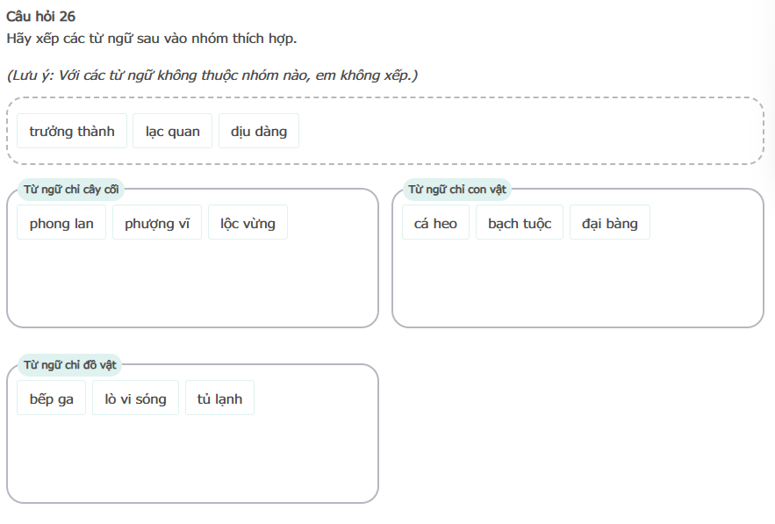Click empty space in the đồ vật group box

coord(193,461)
